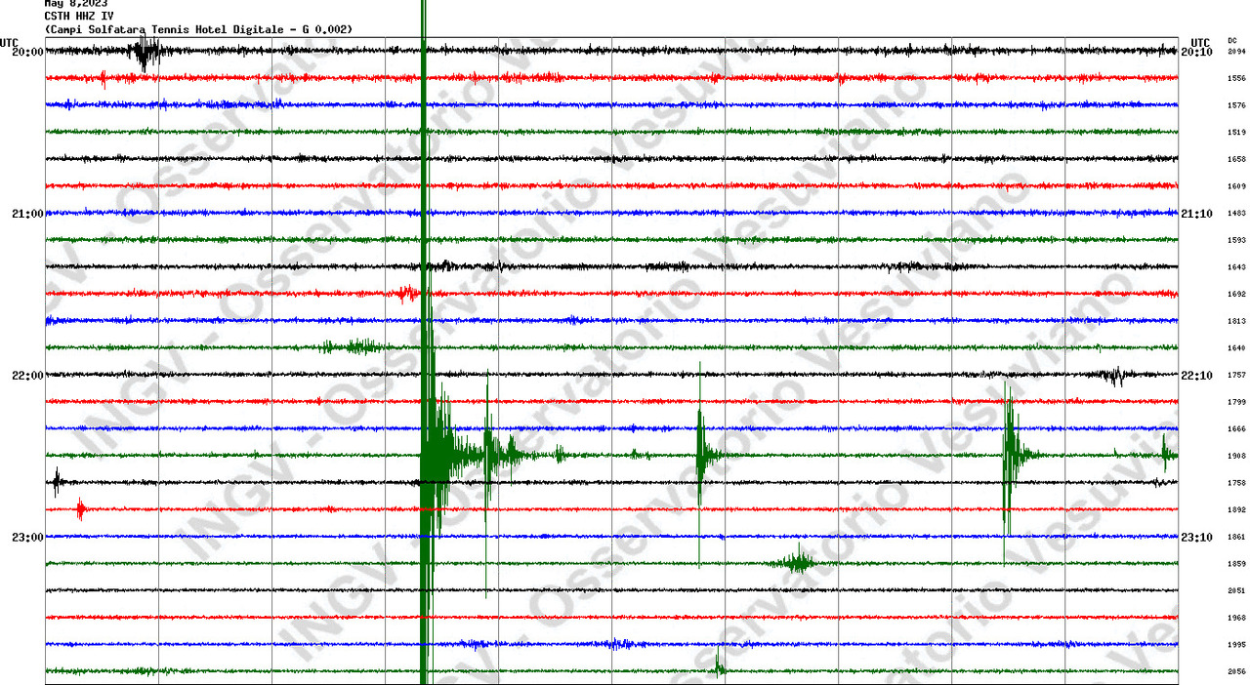
Task: Click the DC value 1643
Action: coord(1236,267)
